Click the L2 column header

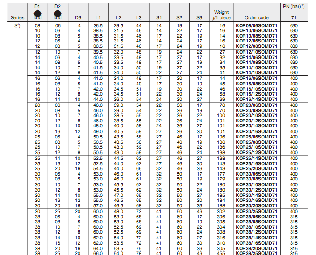(119, 18)
